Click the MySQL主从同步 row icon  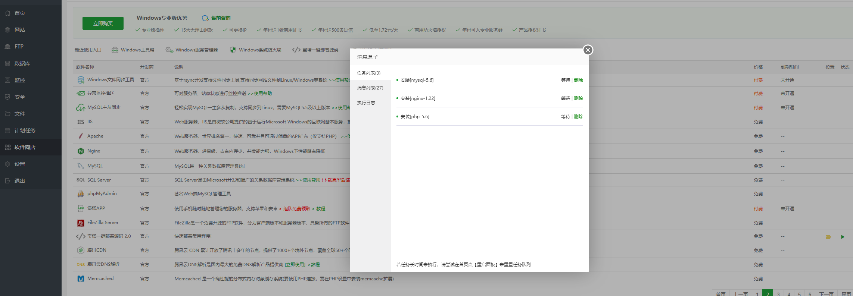[x=81, y=108]
